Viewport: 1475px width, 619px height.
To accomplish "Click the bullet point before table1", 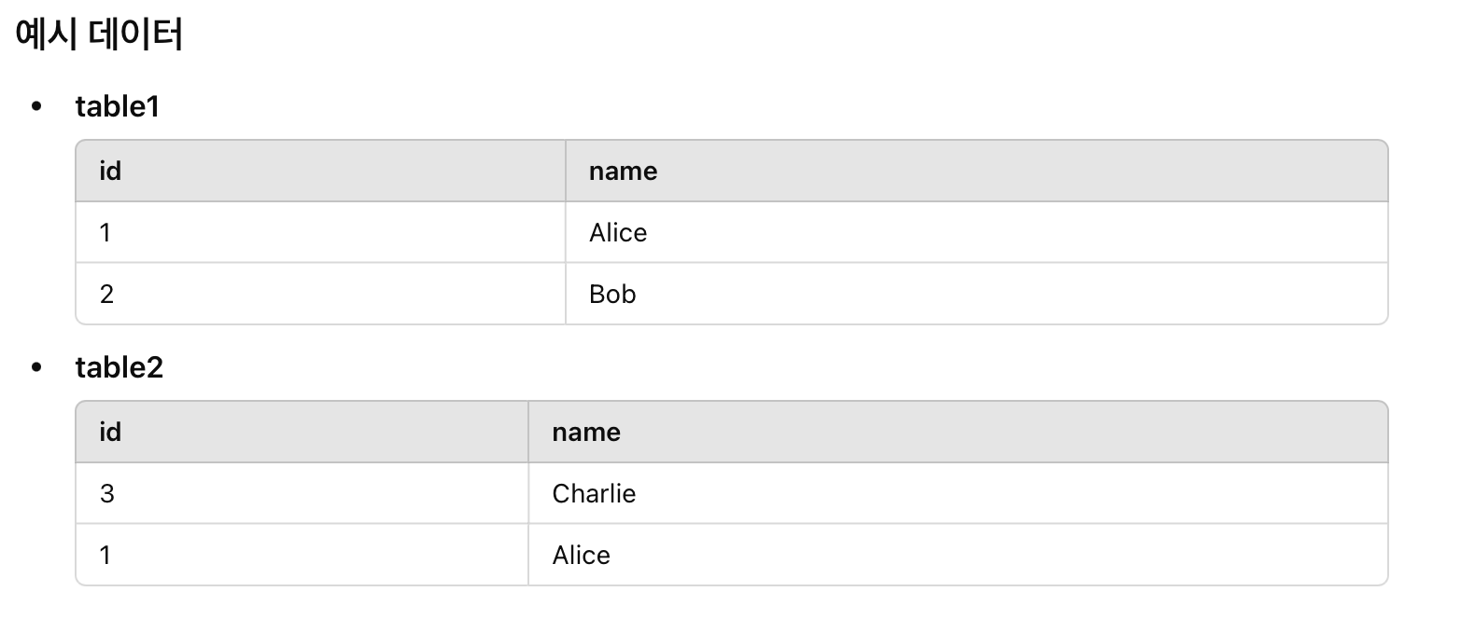I will click(x=36, y=106).
